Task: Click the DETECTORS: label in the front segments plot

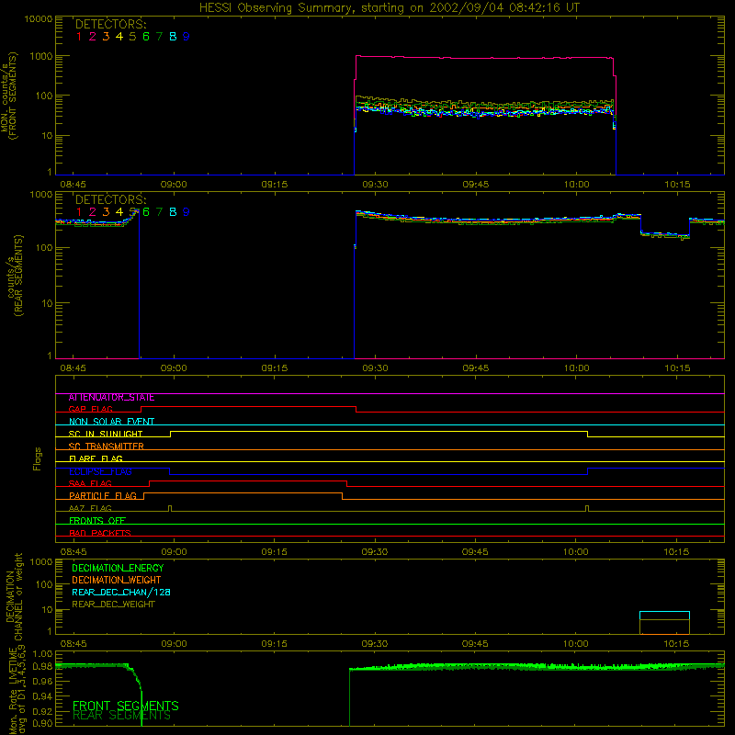Action: coord(111,24)
